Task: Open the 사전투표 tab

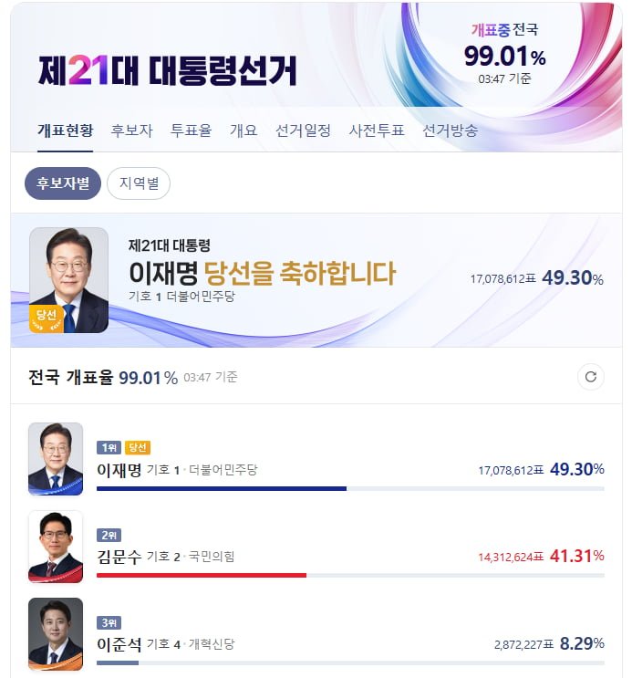Action: tap(377, 130)
